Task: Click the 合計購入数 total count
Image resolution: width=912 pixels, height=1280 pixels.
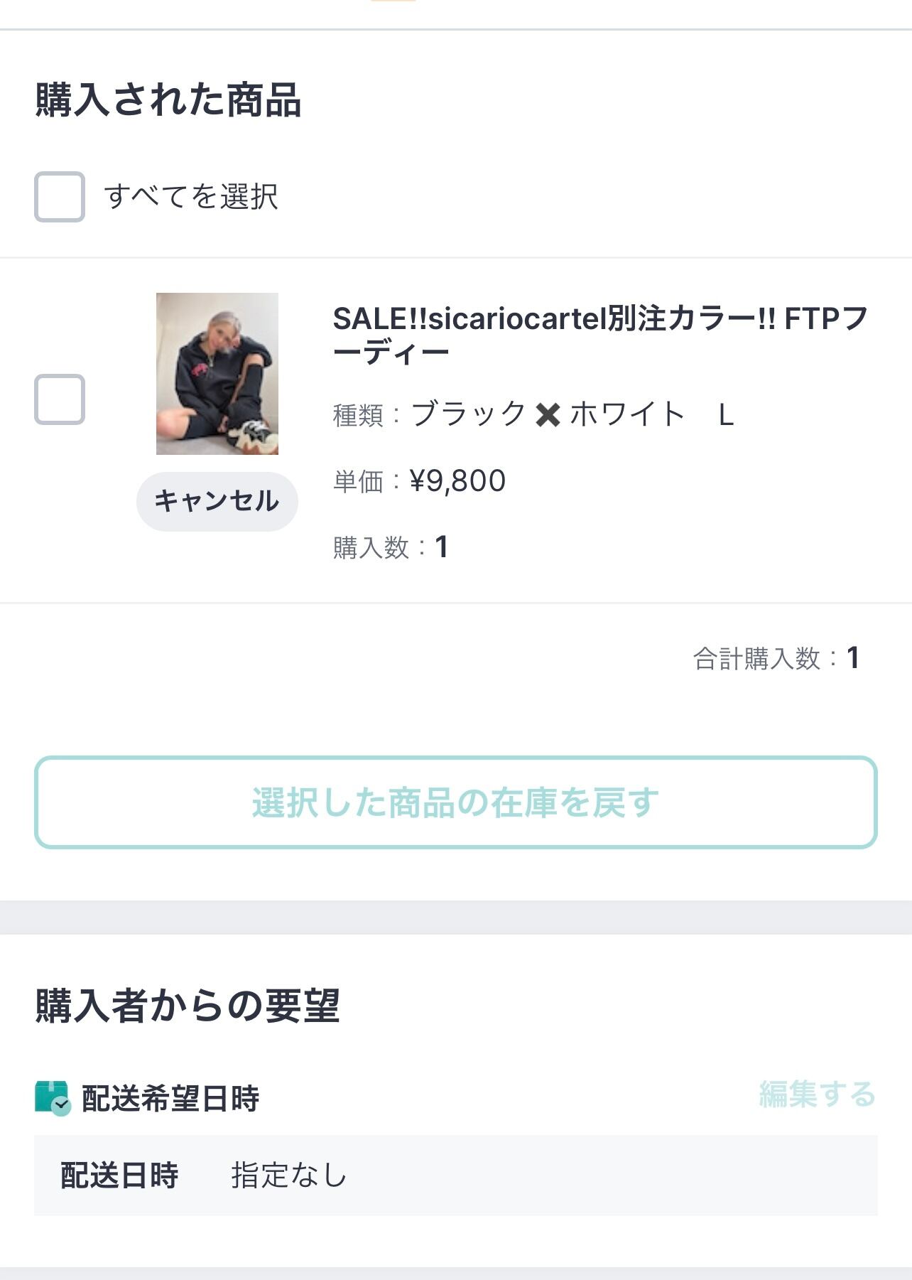Action: tap(776, 659)
